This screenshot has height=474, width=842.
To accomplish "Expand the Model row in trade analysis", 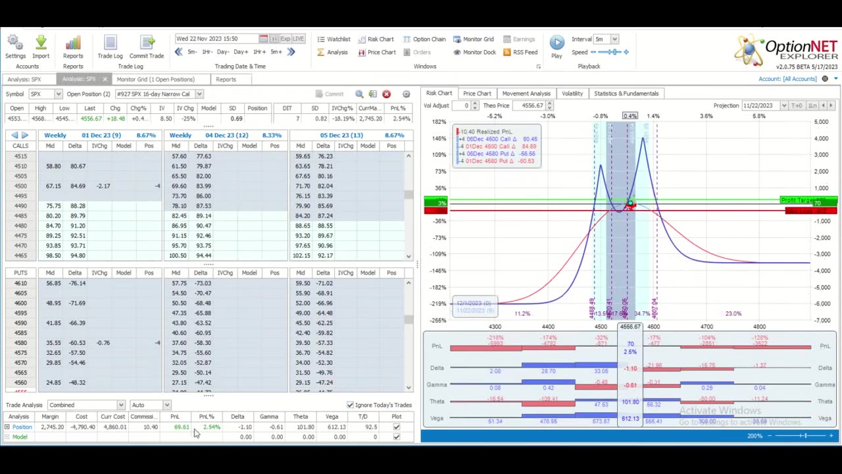I will click(x=7, y=437).
